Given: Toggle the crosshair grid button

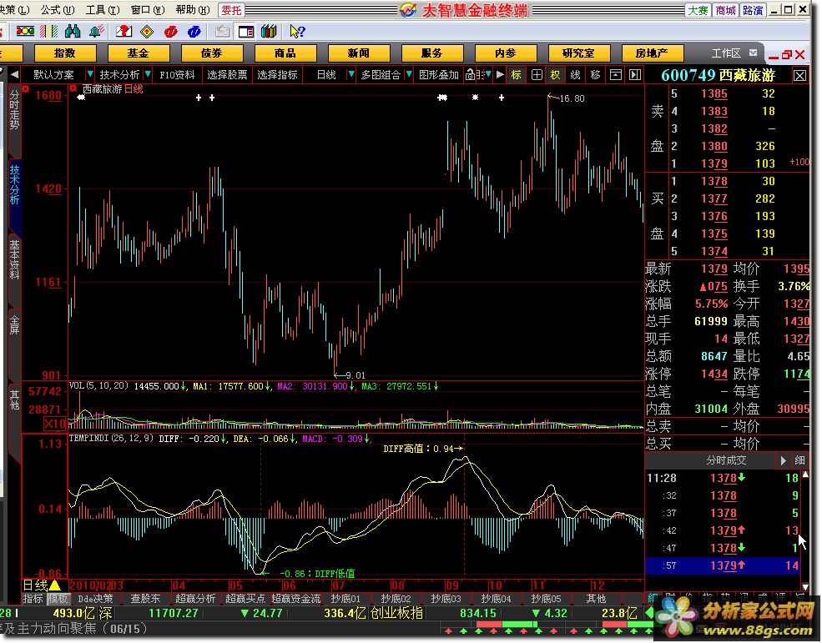Looking at the screenshot, I should tap(537, 75).
